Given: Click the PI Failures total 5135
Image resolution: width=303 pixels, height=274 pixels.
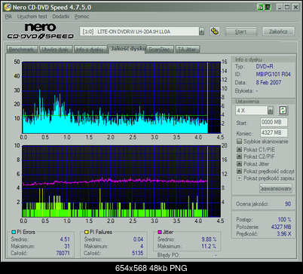Looking at the screenshot, I should click(138, 253).
